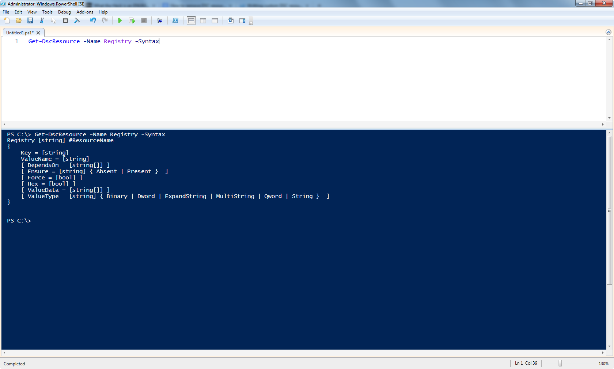This screenshot has height=369, width=614.
Task: Click console pane scroll down arrow
Action: point(609,346)
